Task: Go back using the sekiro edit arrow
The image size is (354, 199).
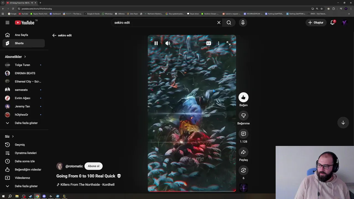Action: click(x=54, y=35)
